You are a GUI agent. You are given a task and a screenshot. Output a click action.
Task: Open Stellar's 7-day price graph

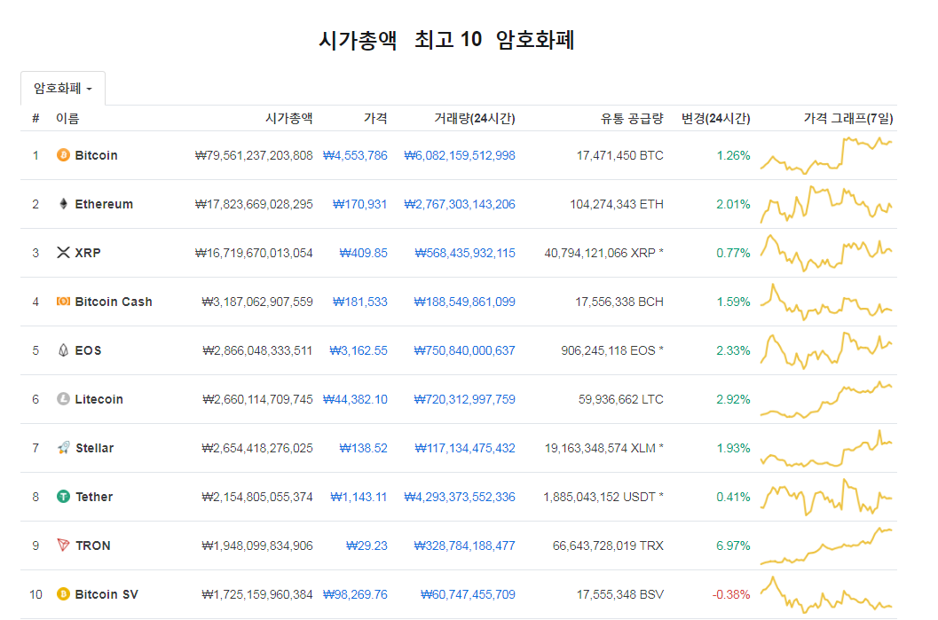point(826,448)
